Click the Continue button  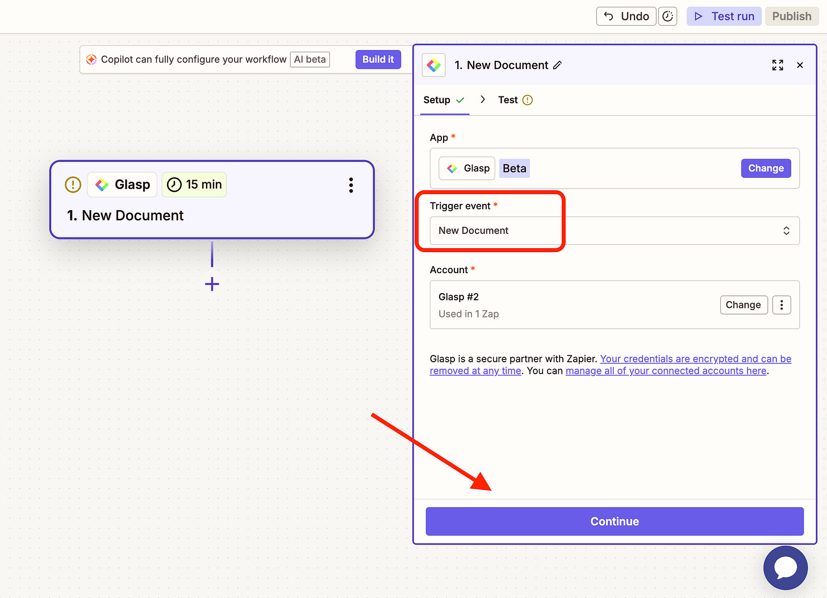(615, 521)
